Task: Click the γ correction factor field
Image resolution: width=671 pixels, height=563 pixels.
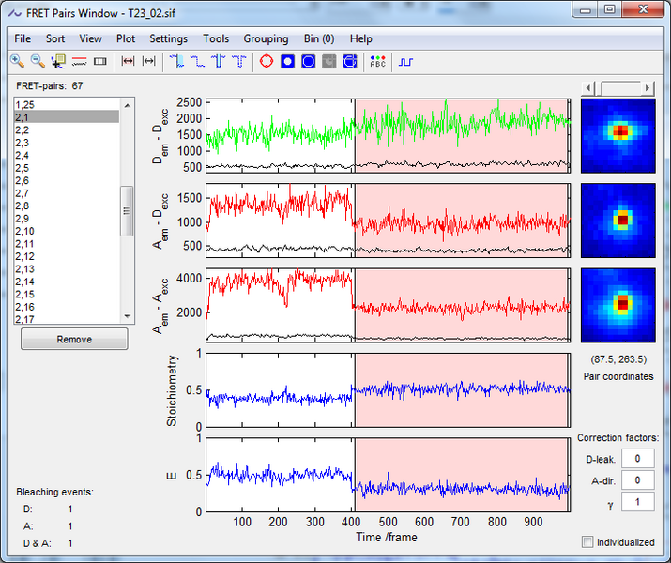Action: (x=637, y=503)
